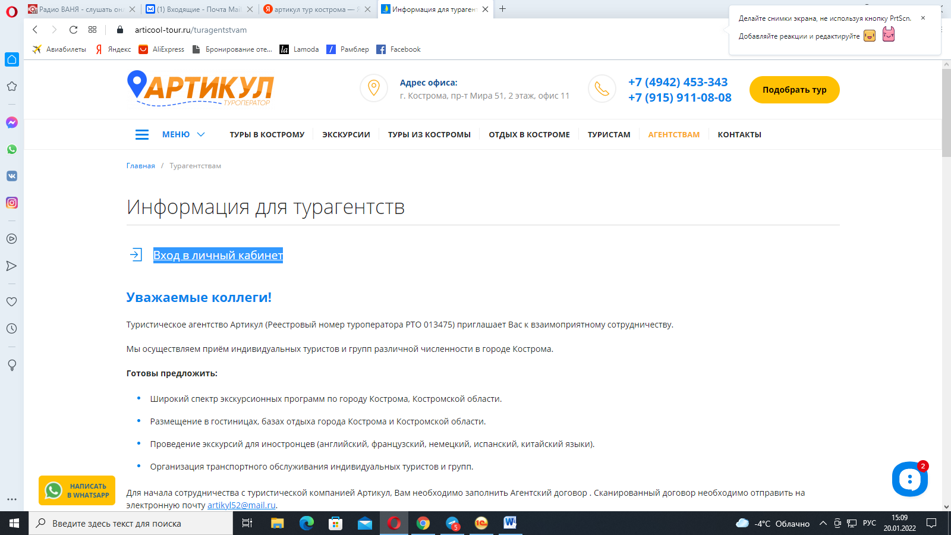Click the reload page button
This screenshot has width=951, height=535.
(73, 30)
